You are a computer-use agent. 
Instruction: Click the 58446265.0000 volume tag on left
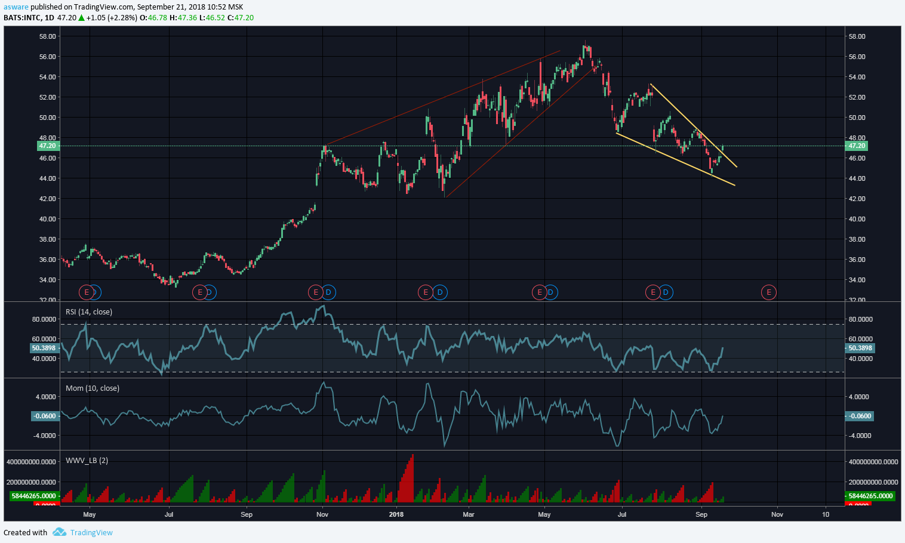tap(34, 496)
